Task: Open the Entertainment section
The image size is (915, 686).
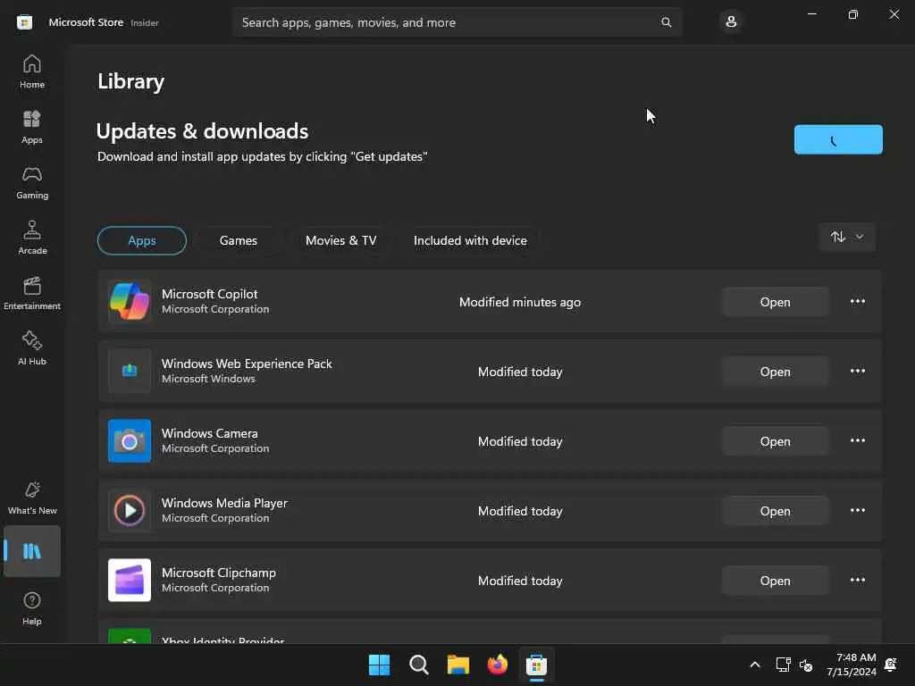Action: 32,293
